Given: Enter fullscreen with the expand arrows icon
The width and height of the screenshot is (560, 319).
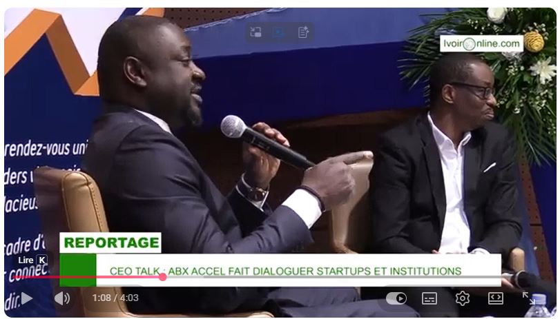Looking at the screenshot, I should coord(528,298).
